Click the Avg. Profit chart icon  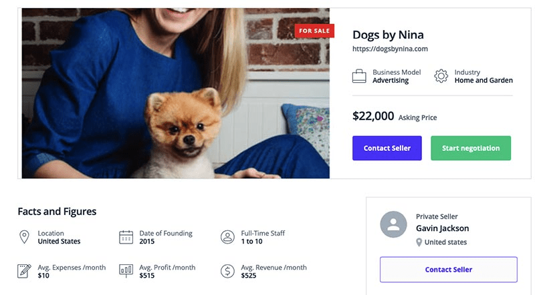[x=126, y=271]
